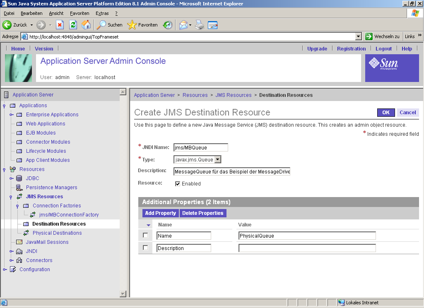Open the Back button history dropdown
The height and width of the screenshot is (308, 424).
pyautogui.click(x=31, y=25)
